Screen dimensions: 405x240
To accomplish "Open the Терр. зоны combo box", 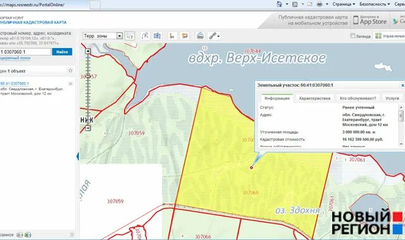I will click(103, 36).
